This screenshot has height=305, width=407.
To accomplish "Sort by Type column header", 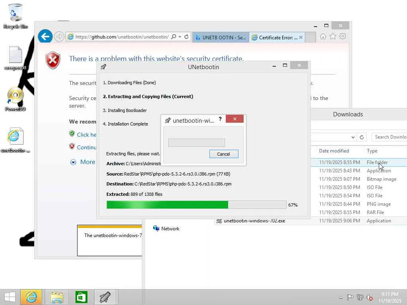I will (372, 151).
